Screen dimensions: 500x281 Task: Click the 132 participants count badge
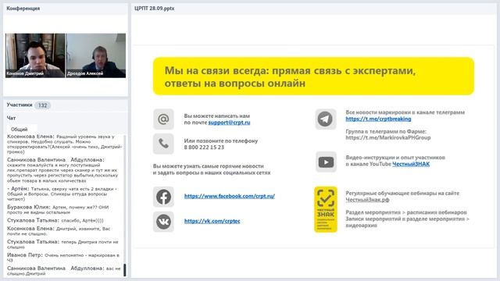click(42, 105)
